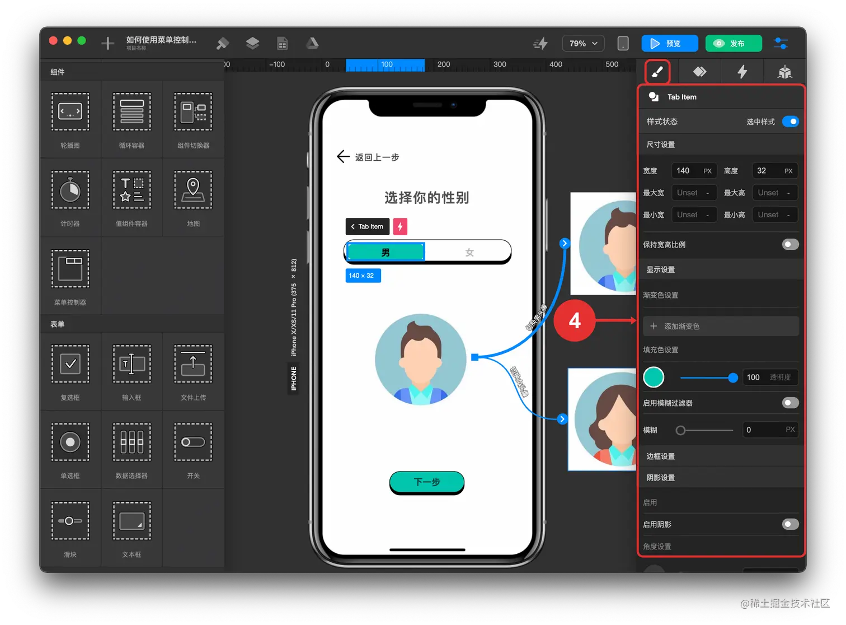Image resolution: width=846 pixels, height=625 pixels.
Task: Click the back arrow on 返回上一步
Action: (x=343, y=157)
